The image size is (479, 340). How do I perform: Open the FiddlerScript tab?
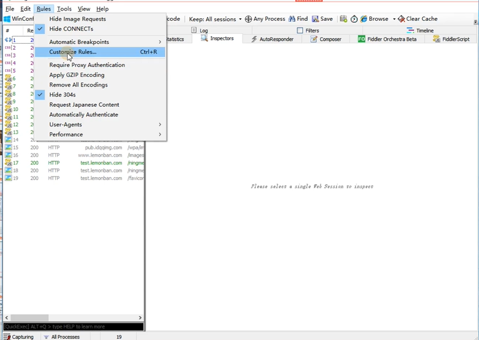click(x=451, y=39)
